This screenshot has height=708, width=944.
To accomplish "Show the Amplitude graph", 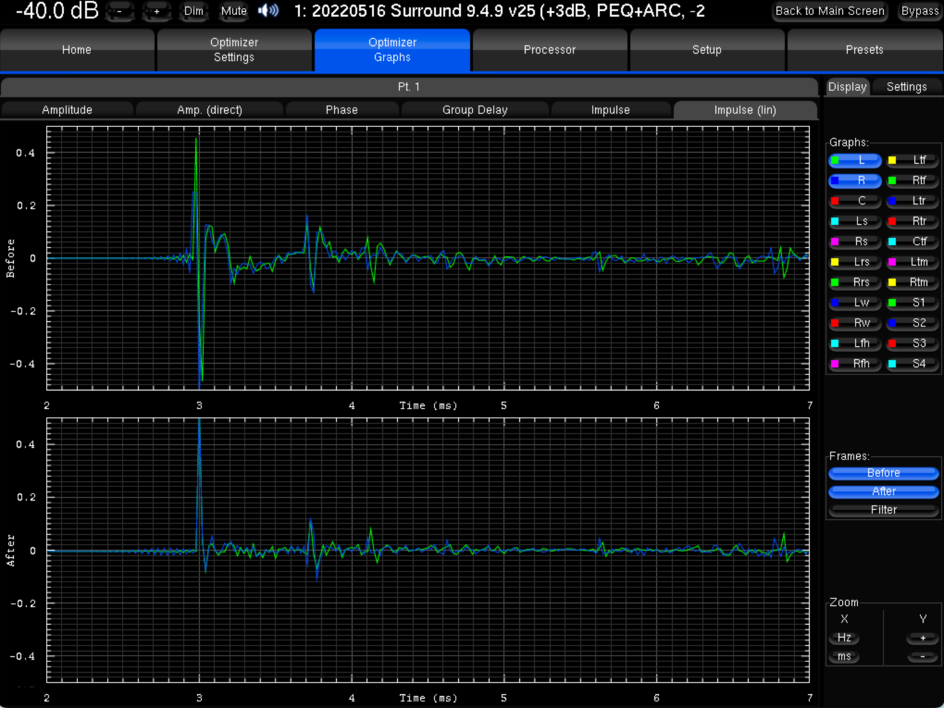I will click(x=67, y=110).
